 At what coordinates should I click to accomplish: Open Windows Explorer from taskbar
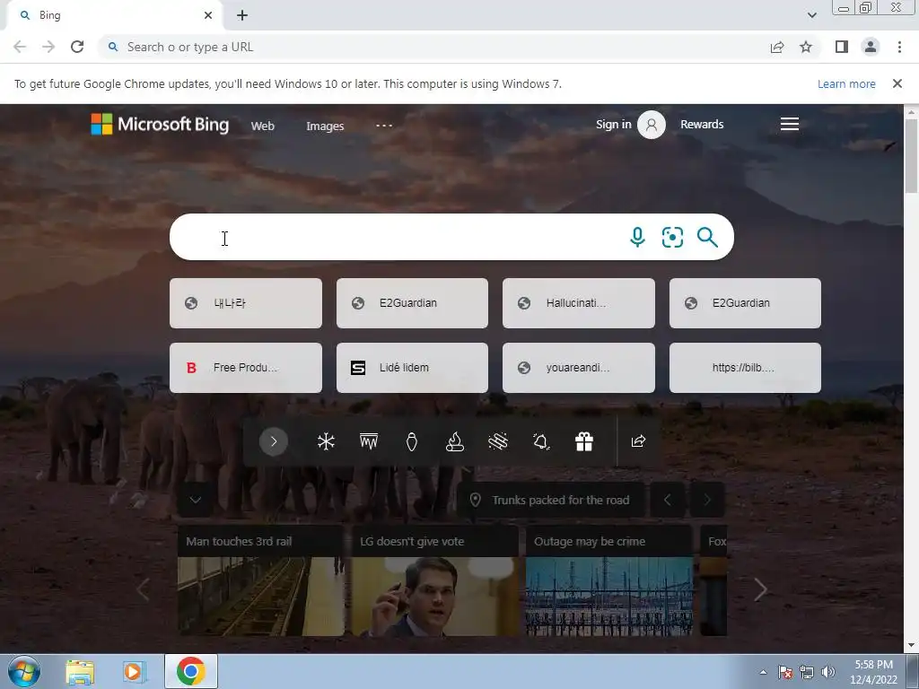click(x=80, y=672)
